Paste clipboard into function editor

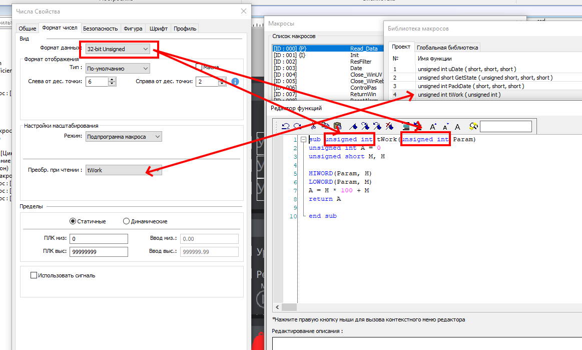pos(337,126)
